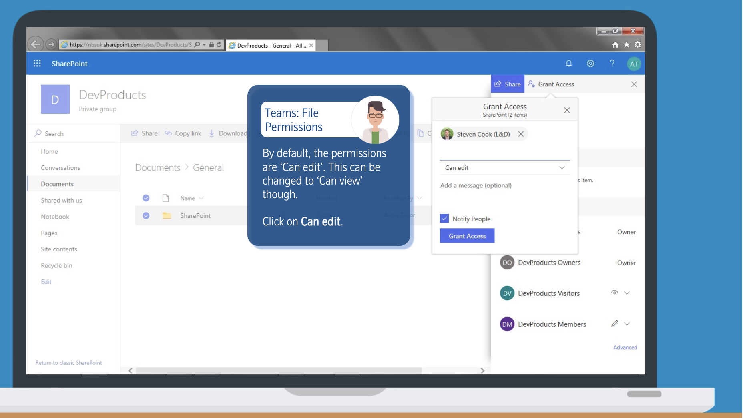Open Site contents in left navigation
This screenshot has height=418, width=743.
[x=59, y=249]
